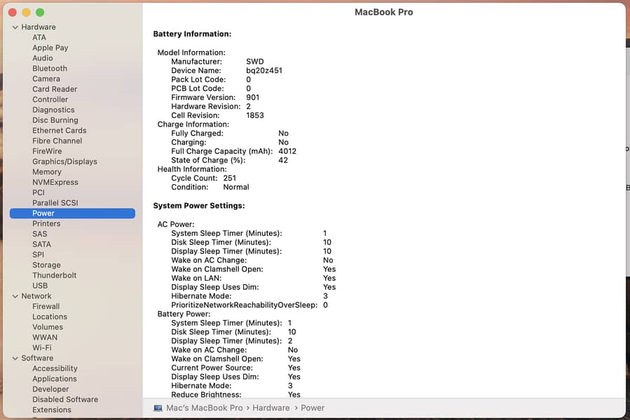
Task: Select the Memory sidebar item
Action: (47, 172)
